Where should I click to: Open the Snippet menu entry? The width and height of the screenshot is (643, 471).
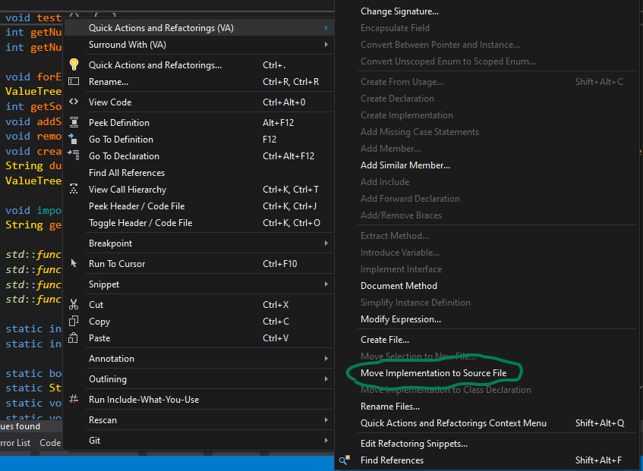[104, 284]
